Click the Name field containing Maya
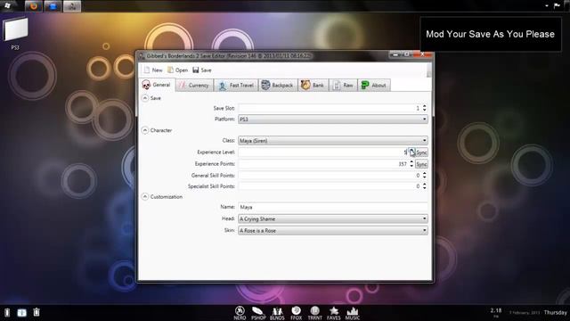 332,207
